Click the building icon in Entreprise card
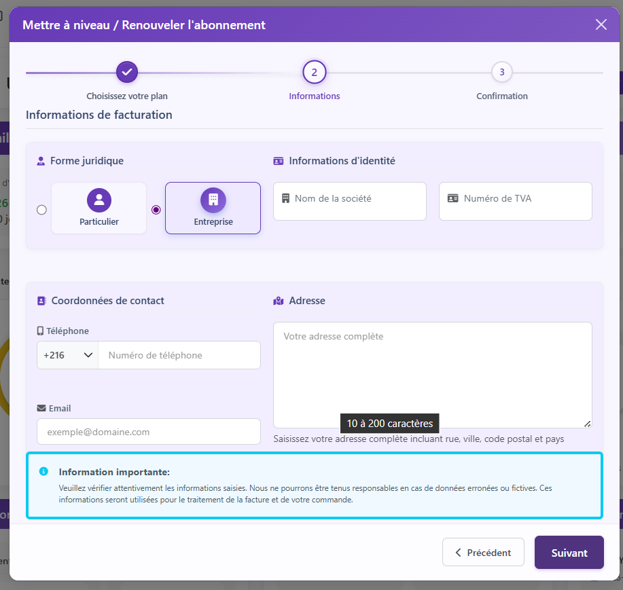 pyautogui.click(x=213, y=200)
